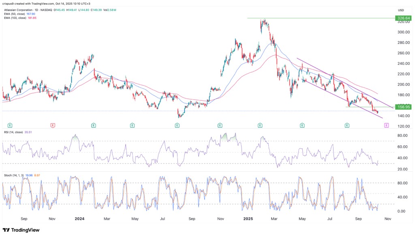Click the last green earnings marker before purple
Screen dimensions: 415x237
click(x=347, y=126)
